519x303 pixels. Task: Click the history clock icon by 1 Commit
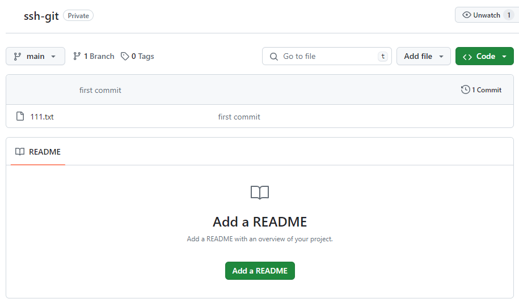pos(466,89)
